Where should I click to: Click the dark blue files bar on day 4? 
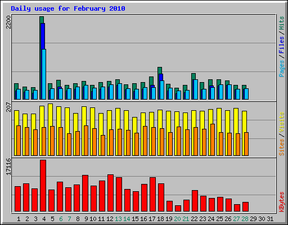click(43, 35)
